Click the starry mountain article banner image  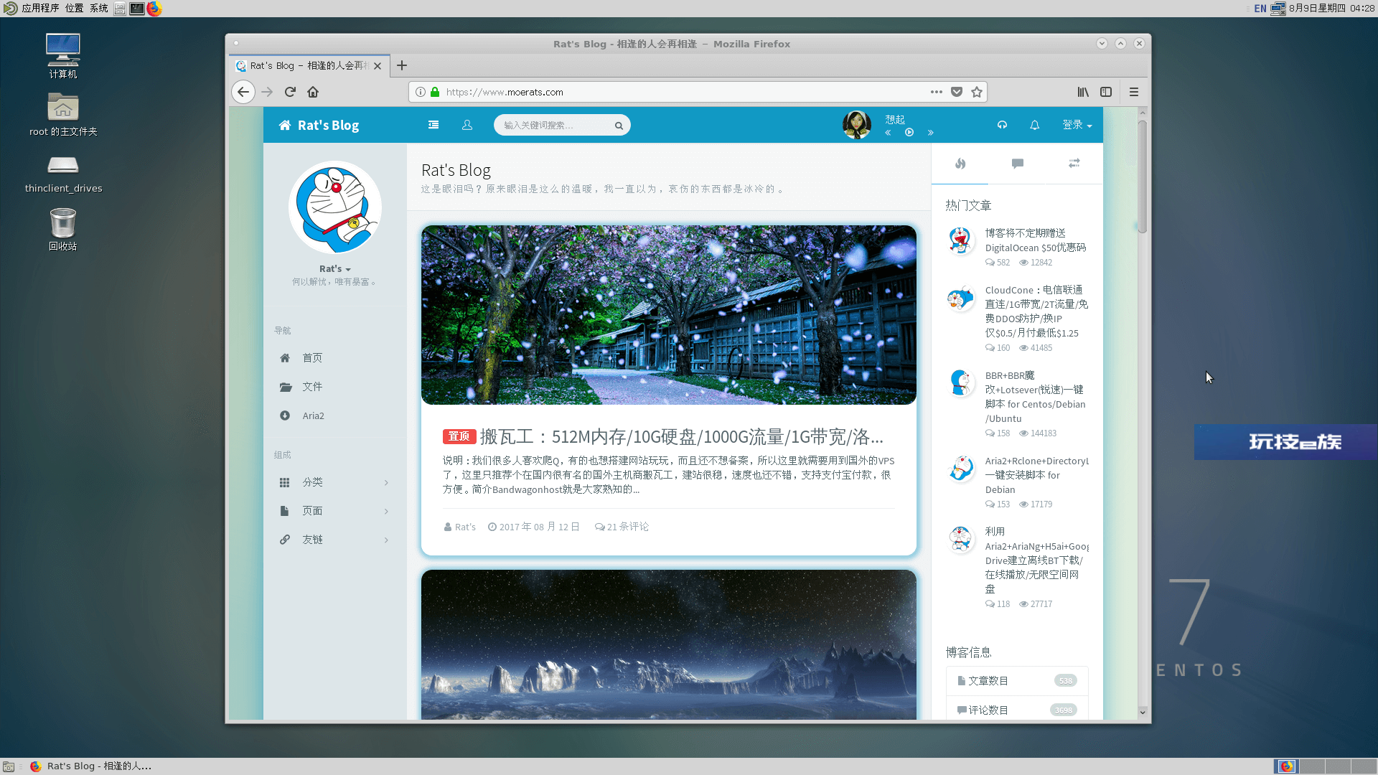(669, 644)
